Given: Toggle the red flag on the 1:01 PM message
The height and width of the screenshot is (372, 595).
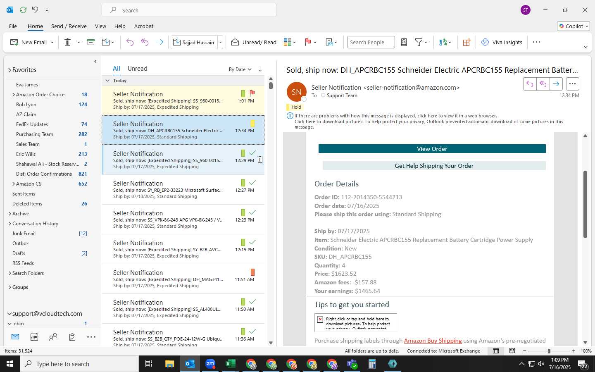Looking at the screenshot, I should point(252,93).
